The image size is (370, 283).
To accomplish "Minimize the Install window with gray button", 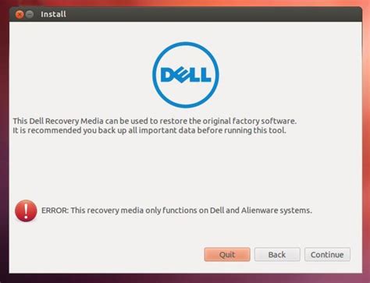I will click(30, 14).
